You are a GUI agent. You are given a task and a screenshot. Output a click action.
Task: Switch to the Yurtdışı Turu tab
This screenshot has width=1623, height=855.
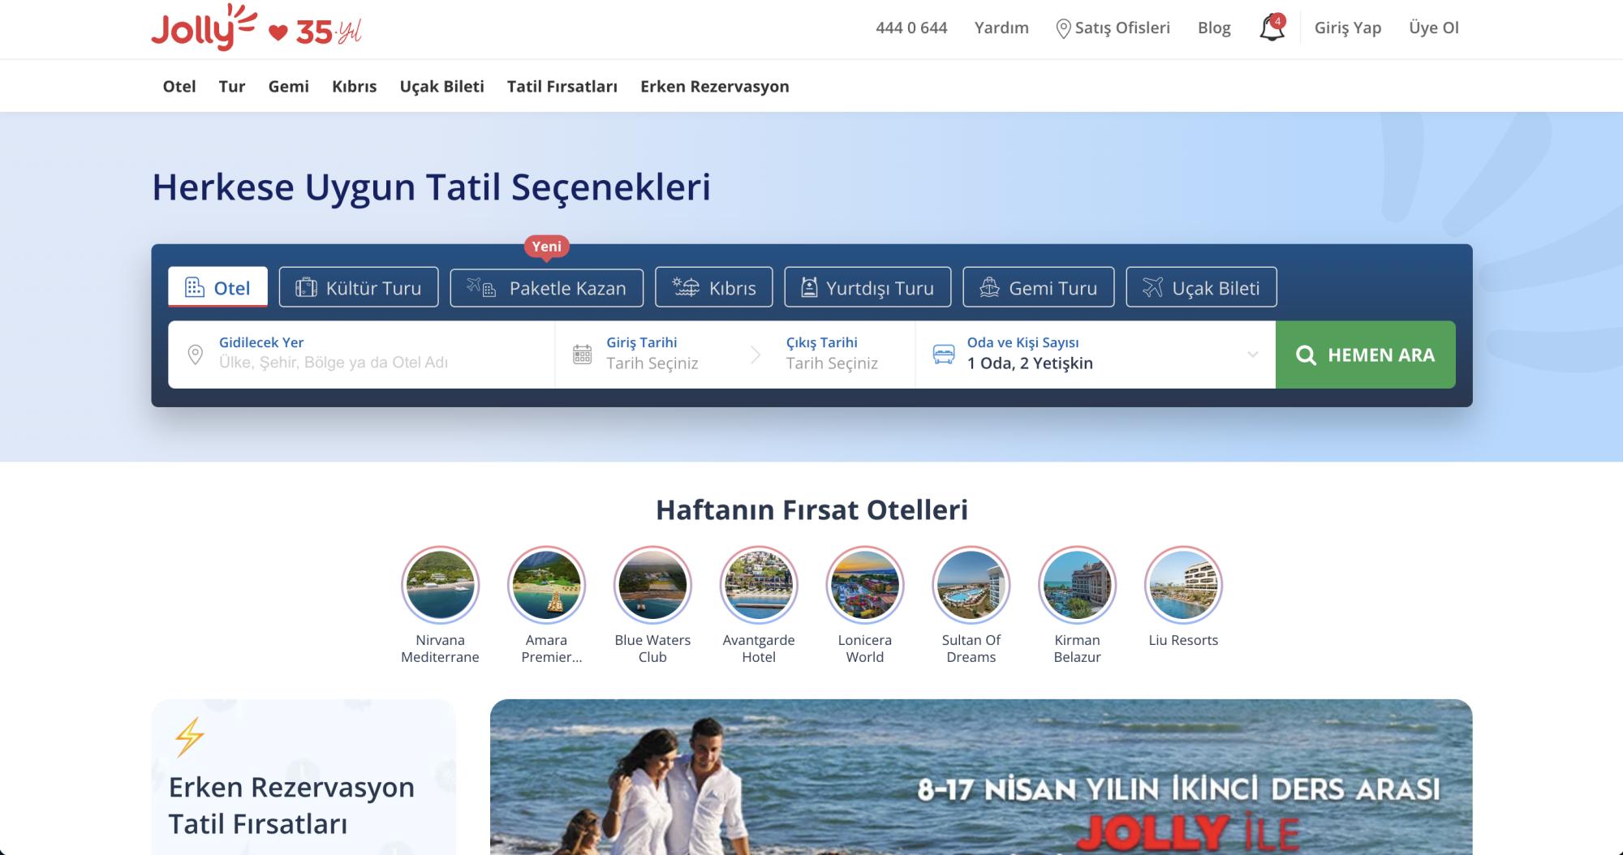click(x=867, y=287)
